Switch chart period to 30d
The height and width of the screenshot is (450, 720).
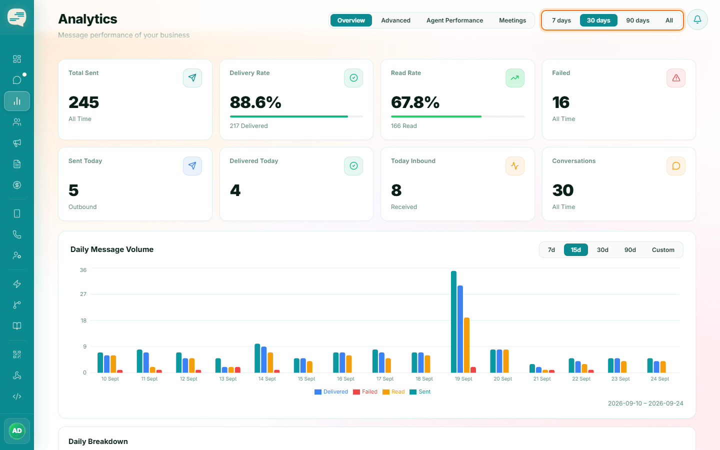tap(602, 250)
